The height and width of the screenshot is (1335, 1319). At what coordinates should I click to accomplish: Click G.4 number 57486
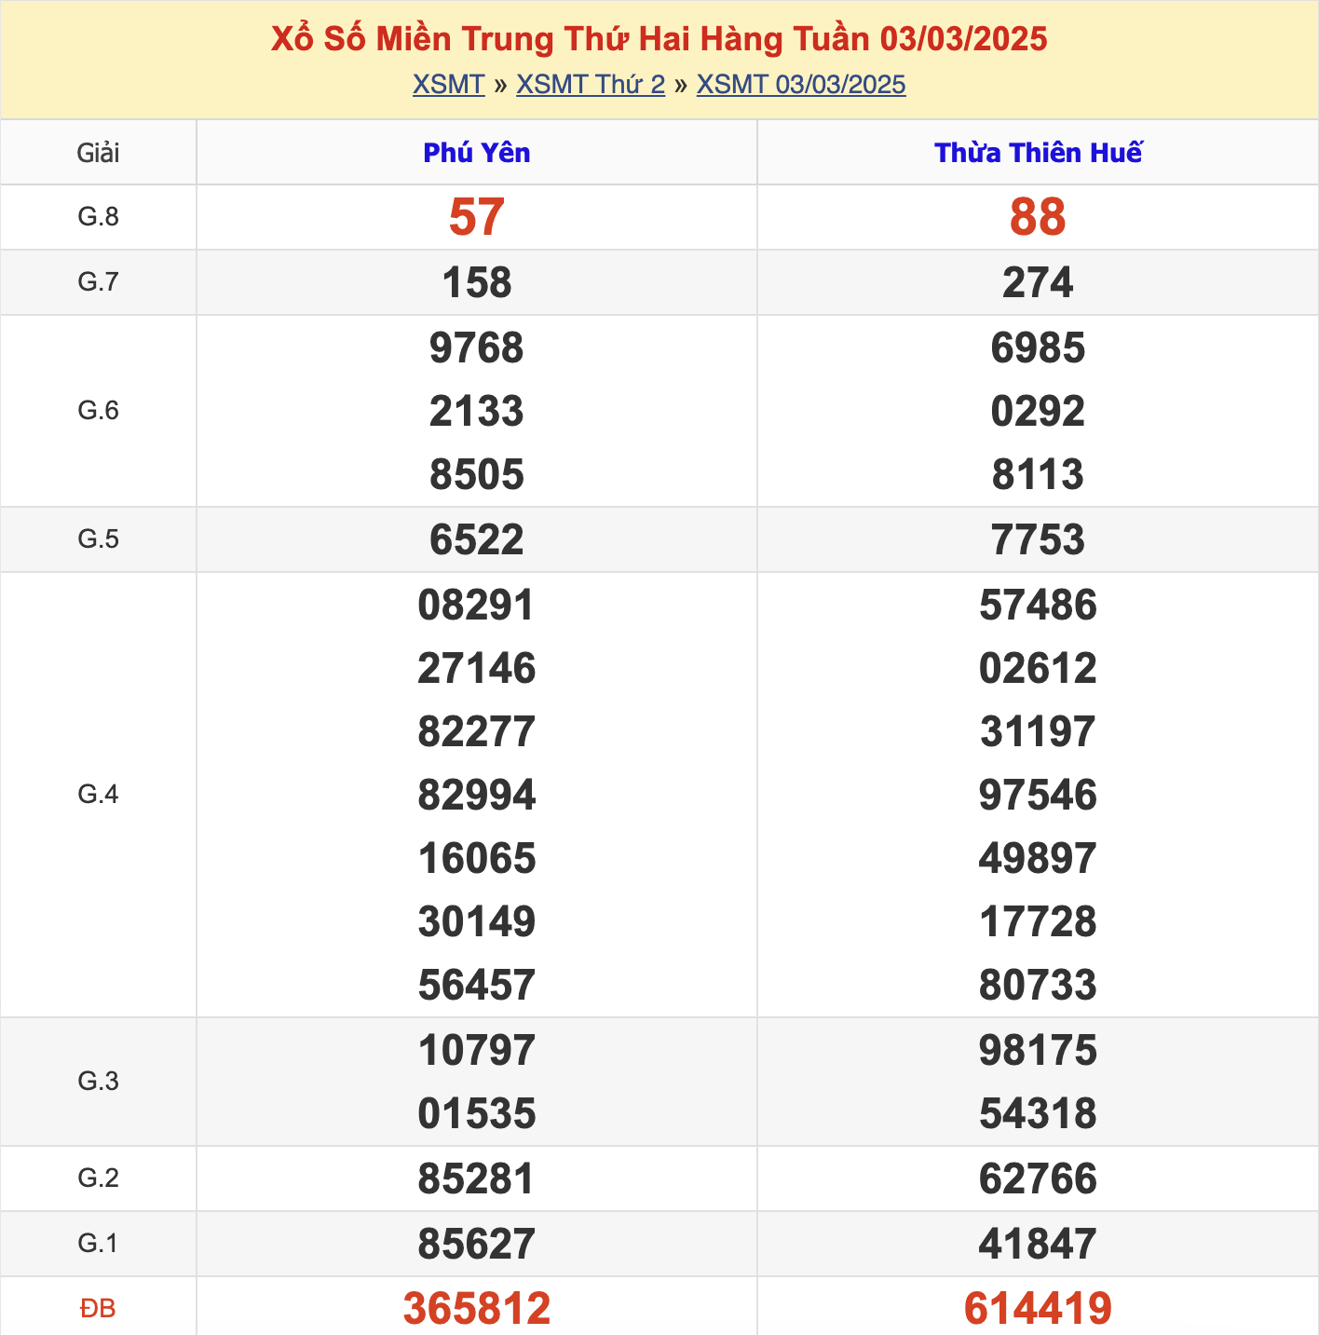1038,605
